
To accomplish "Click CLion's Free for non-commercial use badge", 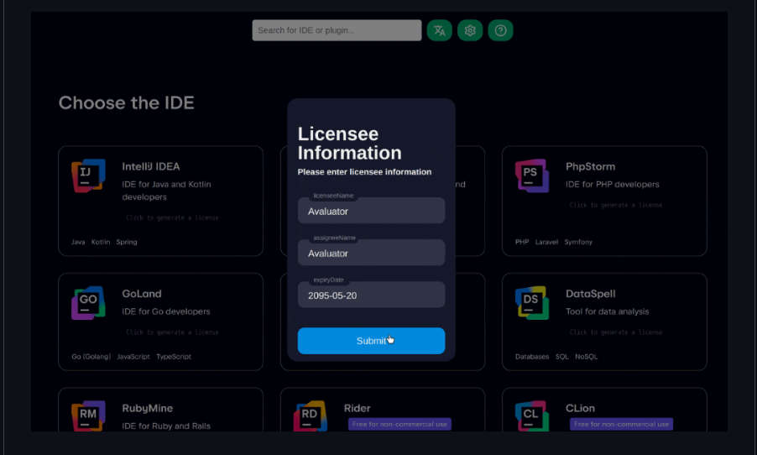I will click(621, 424).
